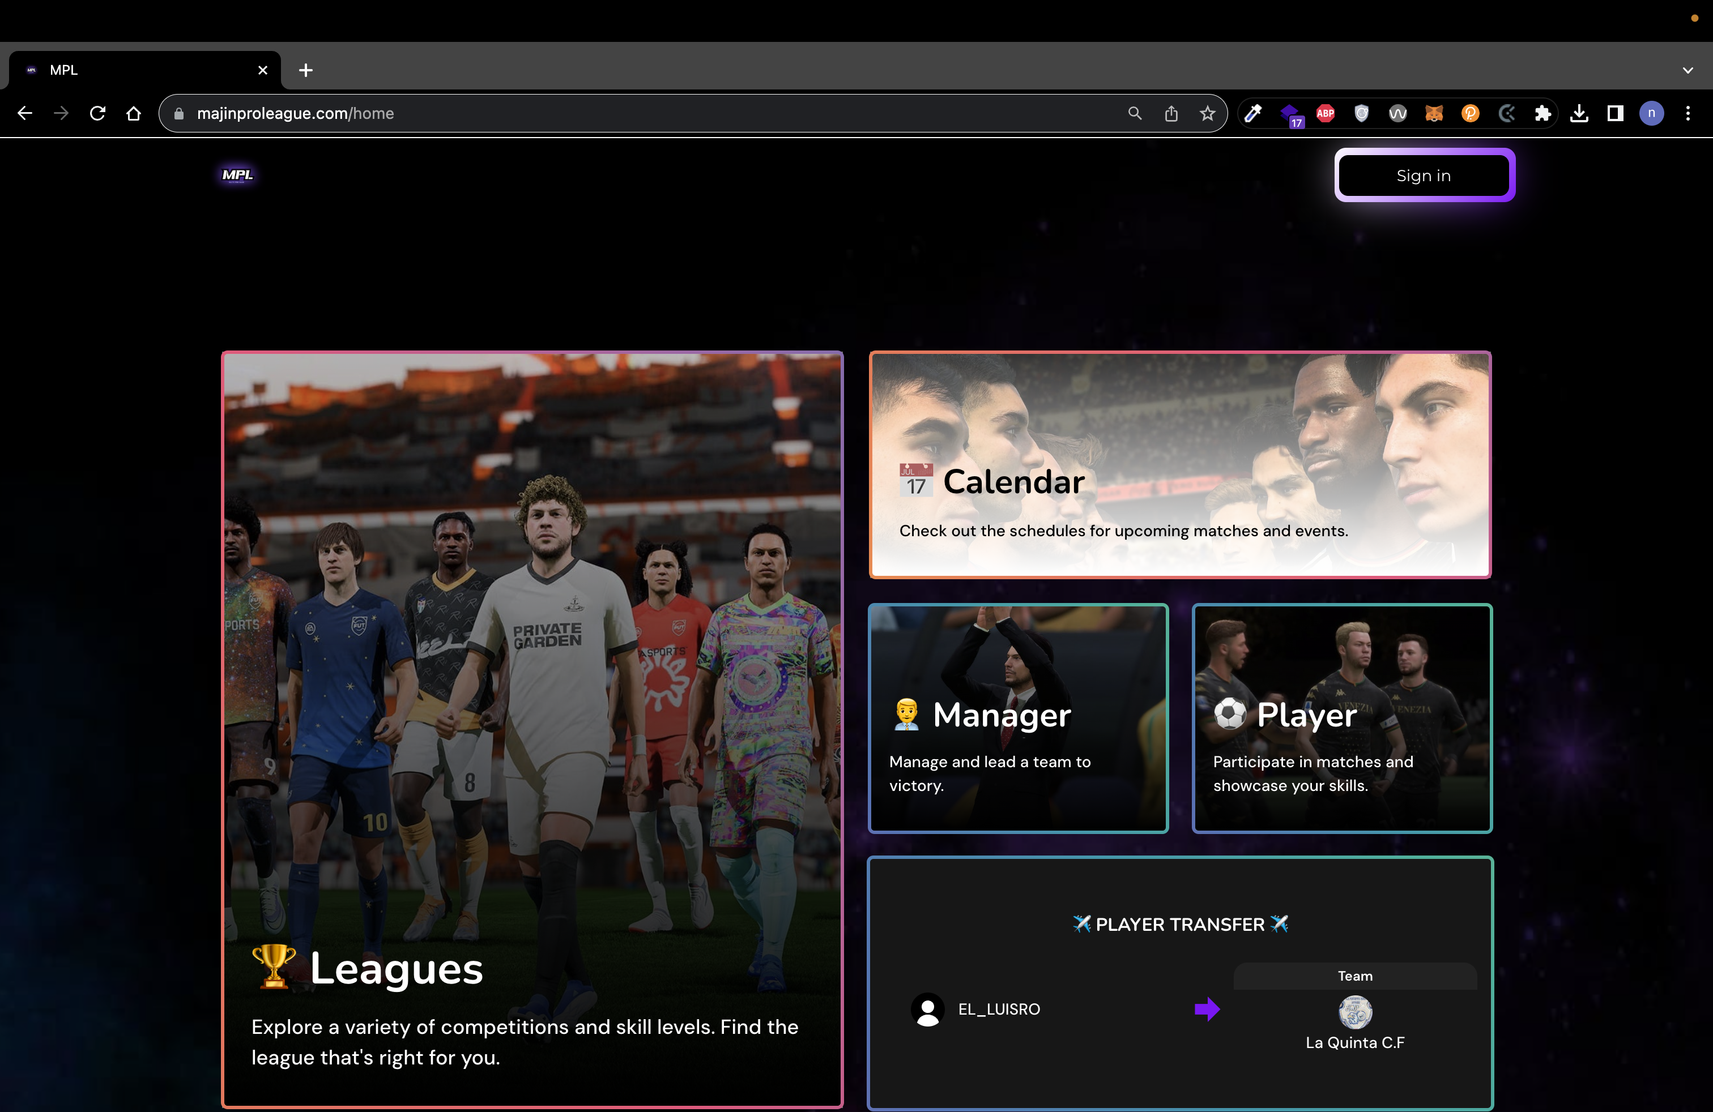Open the orange P extension icon
1713x1112 pixels.
pyautogui.click(x=1471, y=113)
